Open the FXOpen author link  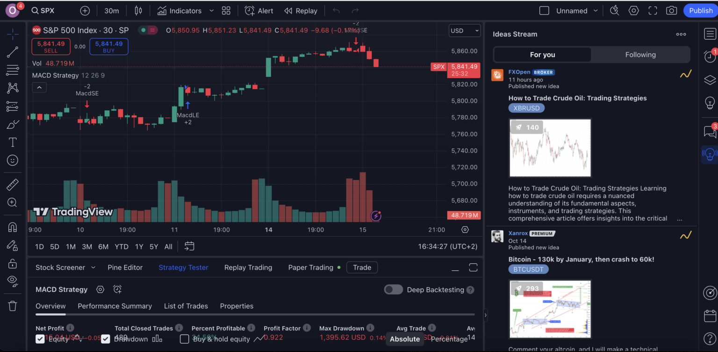pyautogui.click(x=518, y=72)
